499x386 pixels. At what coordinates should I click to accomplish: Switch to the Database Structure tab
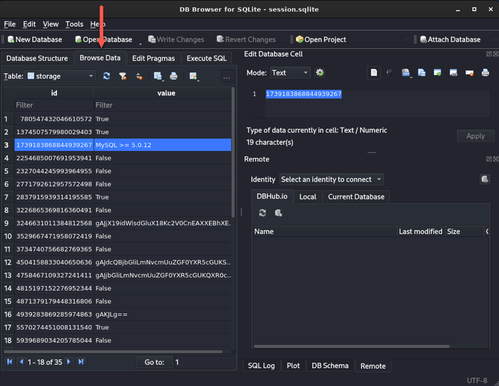(37, 58)
